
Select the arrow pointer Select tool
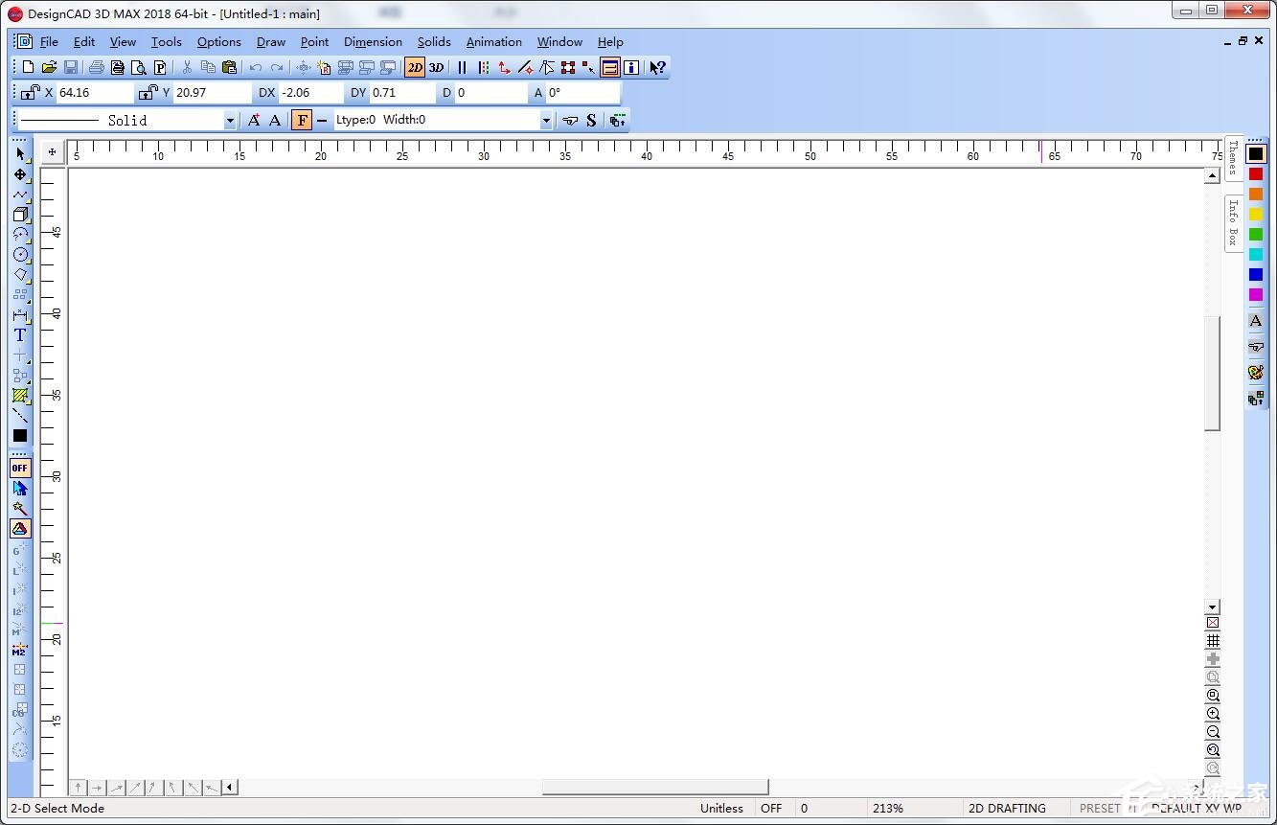point(20,154)
